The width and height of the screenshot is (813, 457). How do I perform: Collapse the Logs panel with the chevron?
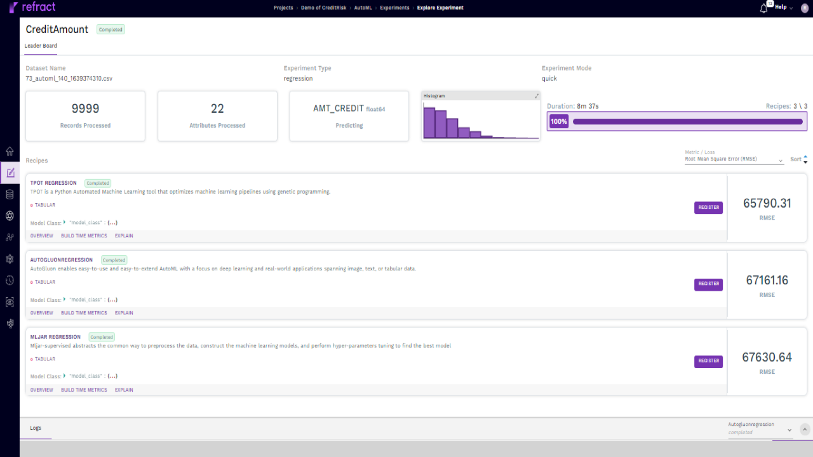[804, 429]
